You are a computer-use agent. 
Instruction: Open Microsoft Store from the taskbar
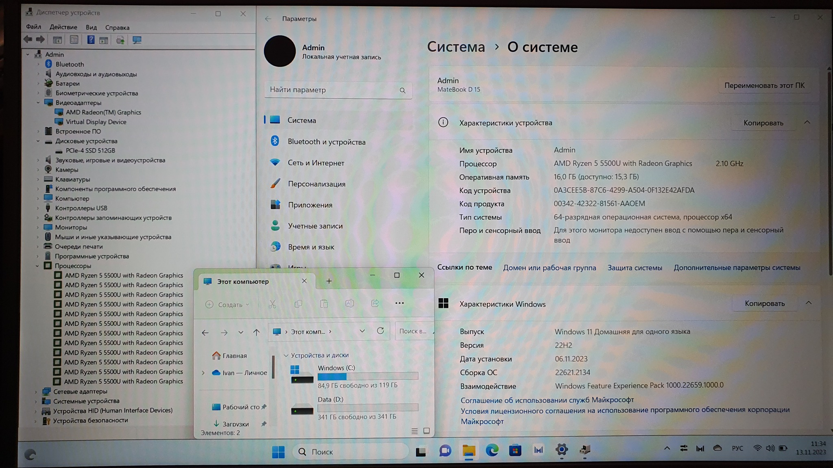coord(515,450)
